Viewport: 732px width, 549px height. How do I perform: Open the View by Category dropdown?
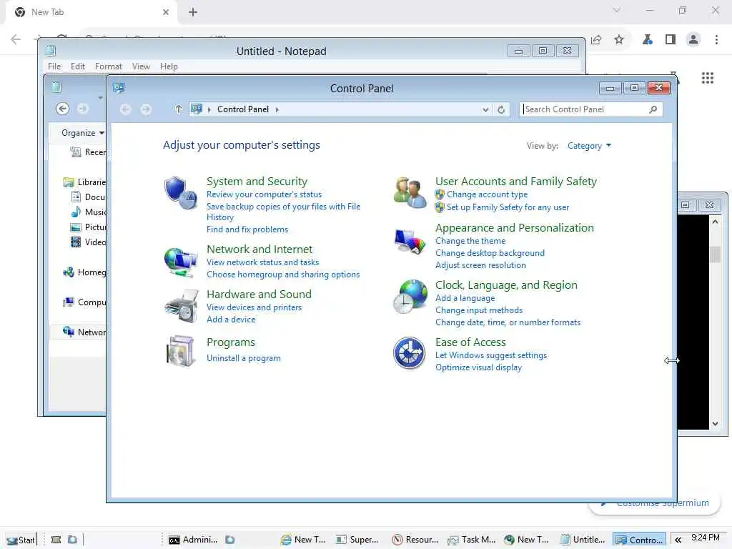pyautogui.click(x=589, y=146)
